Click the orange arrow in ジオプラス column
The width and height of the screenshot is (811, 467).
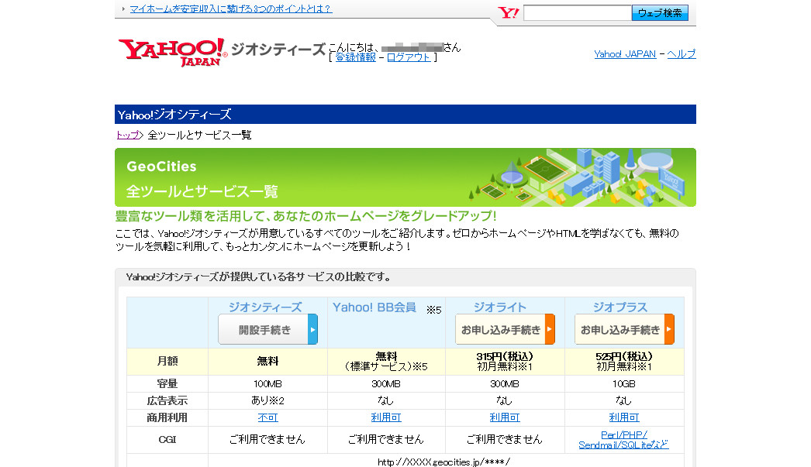coord(669,329)
